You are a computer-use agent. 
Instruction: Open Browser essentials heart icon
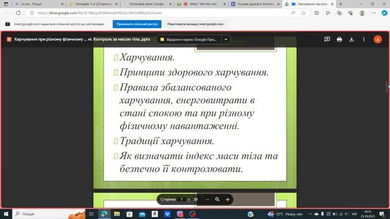point(350,13)
